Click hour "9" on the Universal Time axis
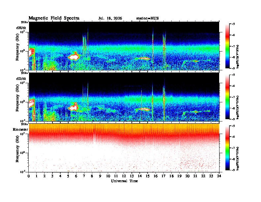Screen dimensions: 261x202 [100, 176]
